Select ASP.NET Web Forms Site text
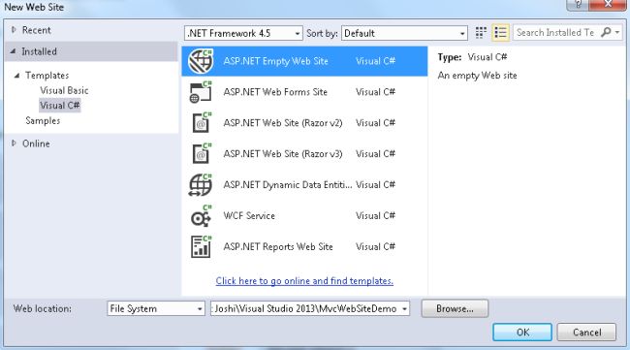 275,92
